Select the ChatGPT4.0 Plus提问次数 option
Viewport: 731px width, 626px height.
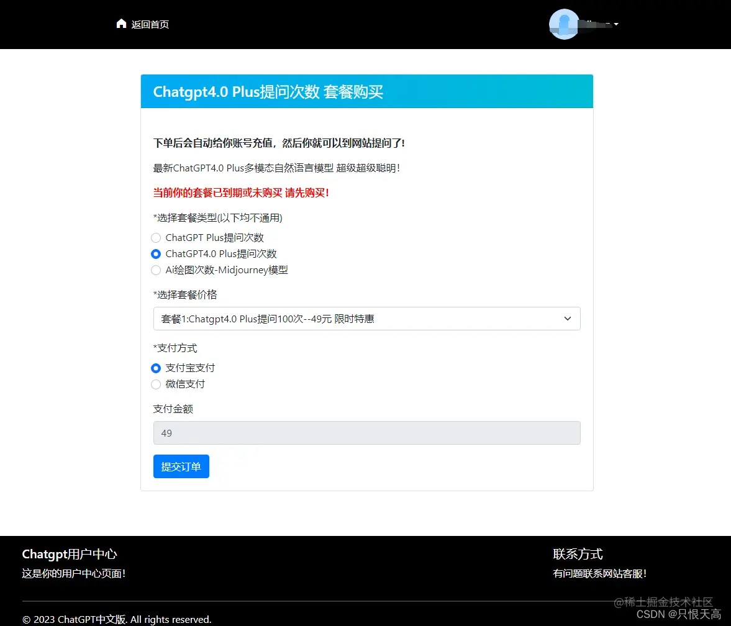(x=156, y=254)
